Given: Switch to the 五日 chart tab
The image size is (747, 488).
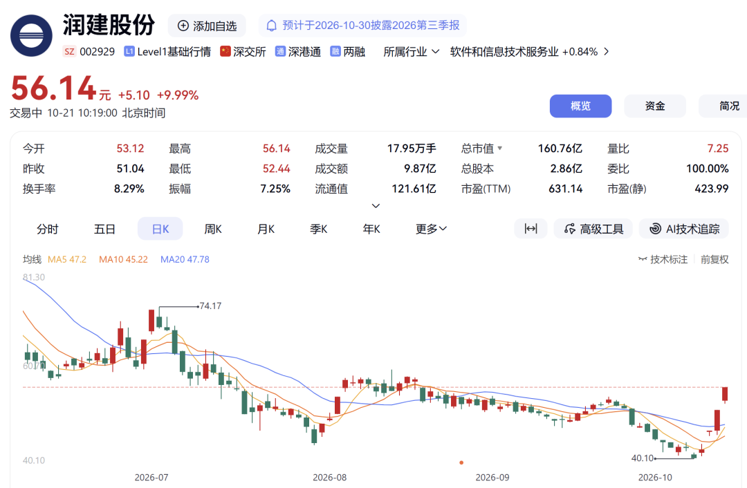Looking at the screenshot, I should (105, 229).
